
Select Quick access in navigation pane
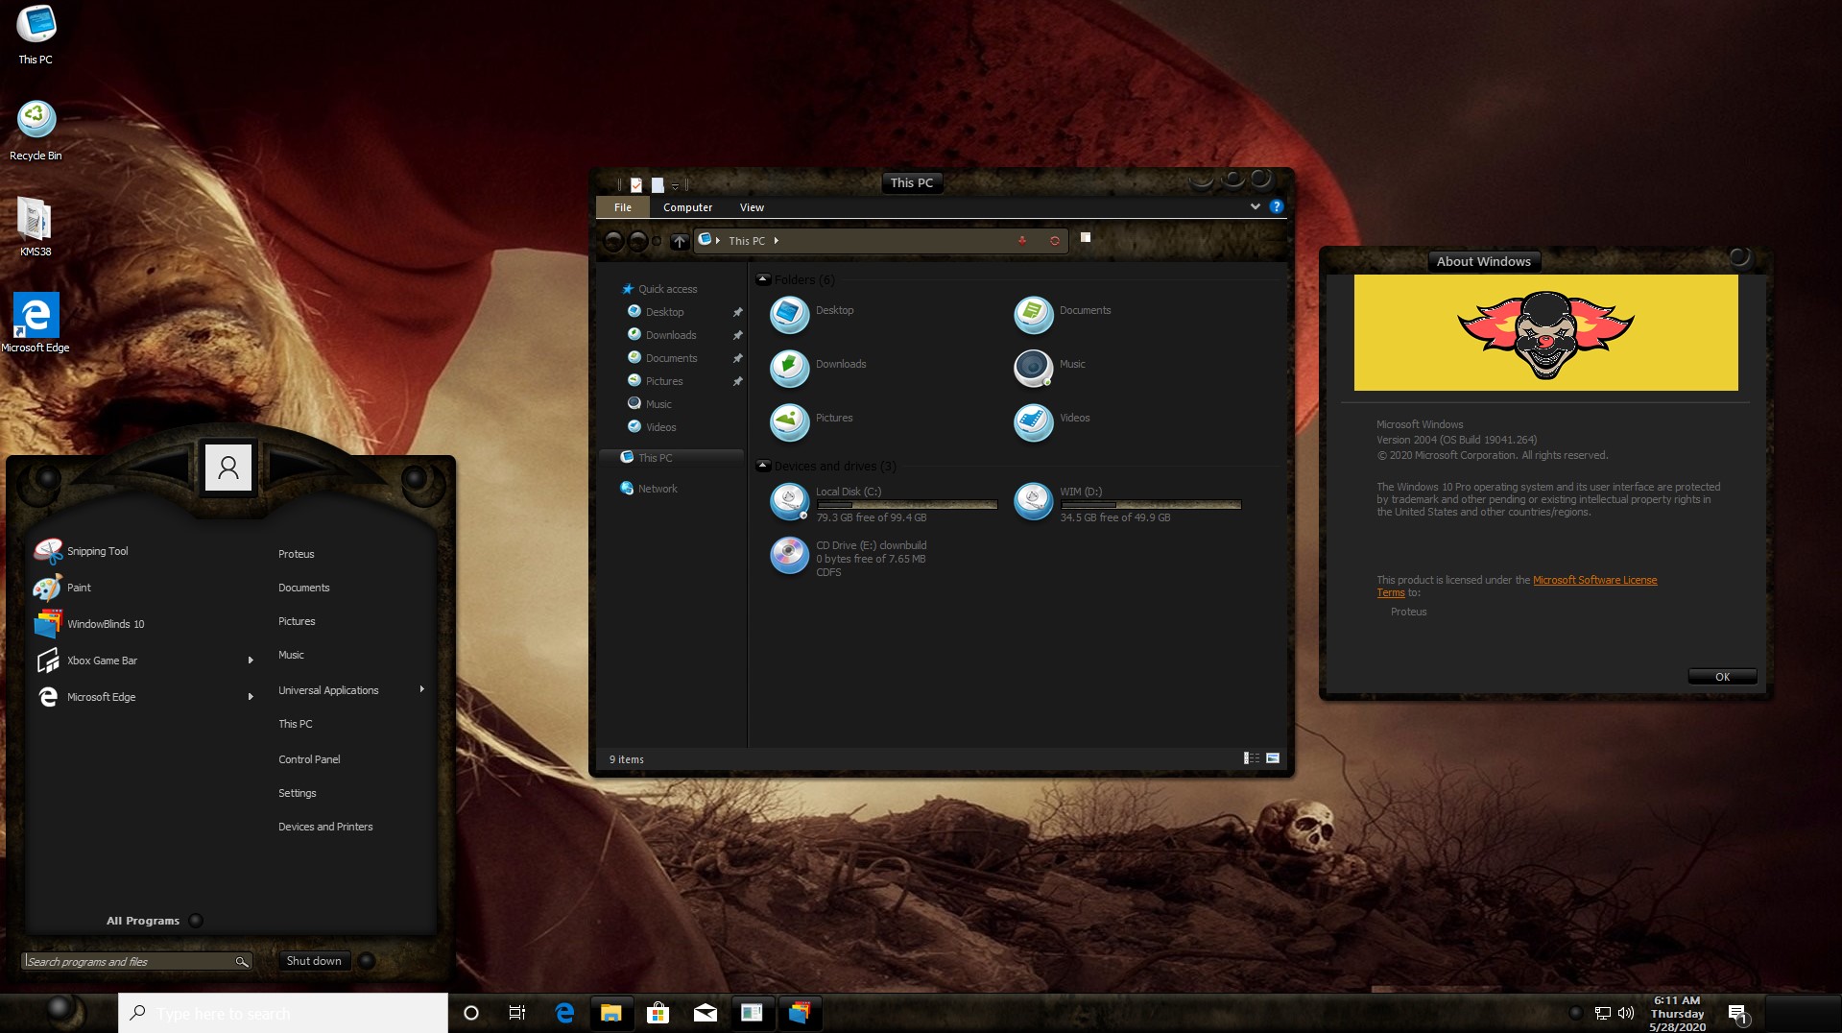(667, 289)
